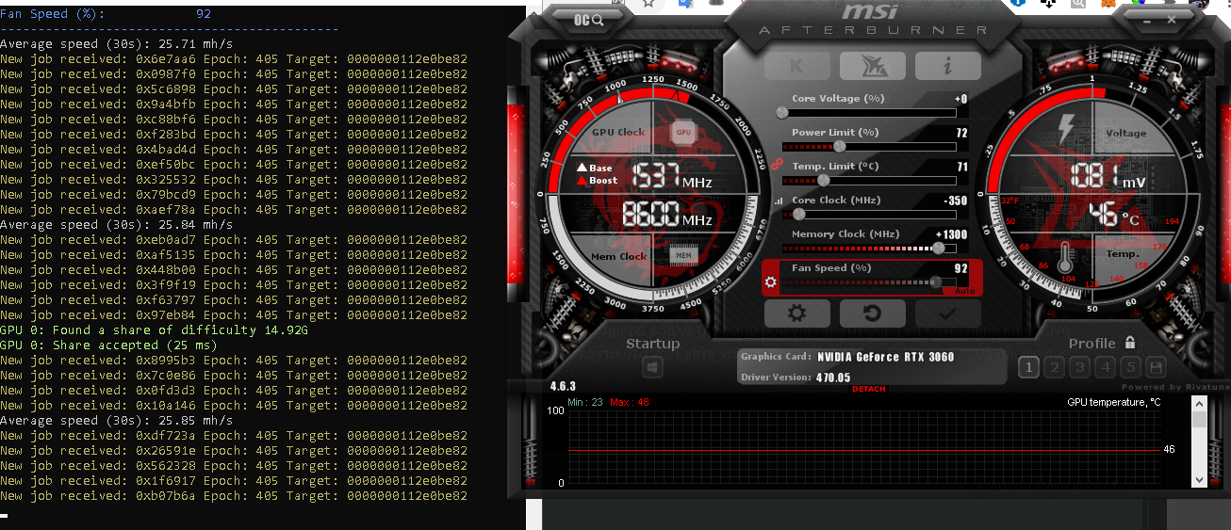
Task: Toggle the power and temp link icon
Action: (778, 164)
